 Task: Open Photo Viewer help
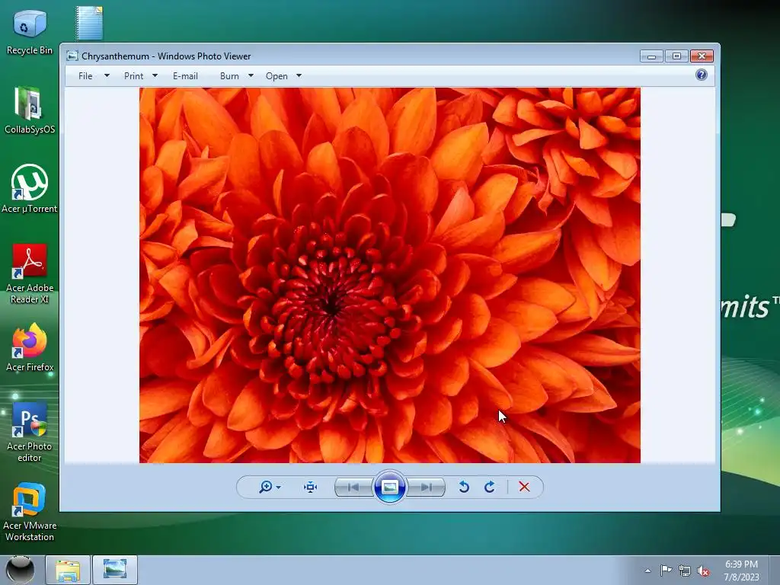click(702, 75)
